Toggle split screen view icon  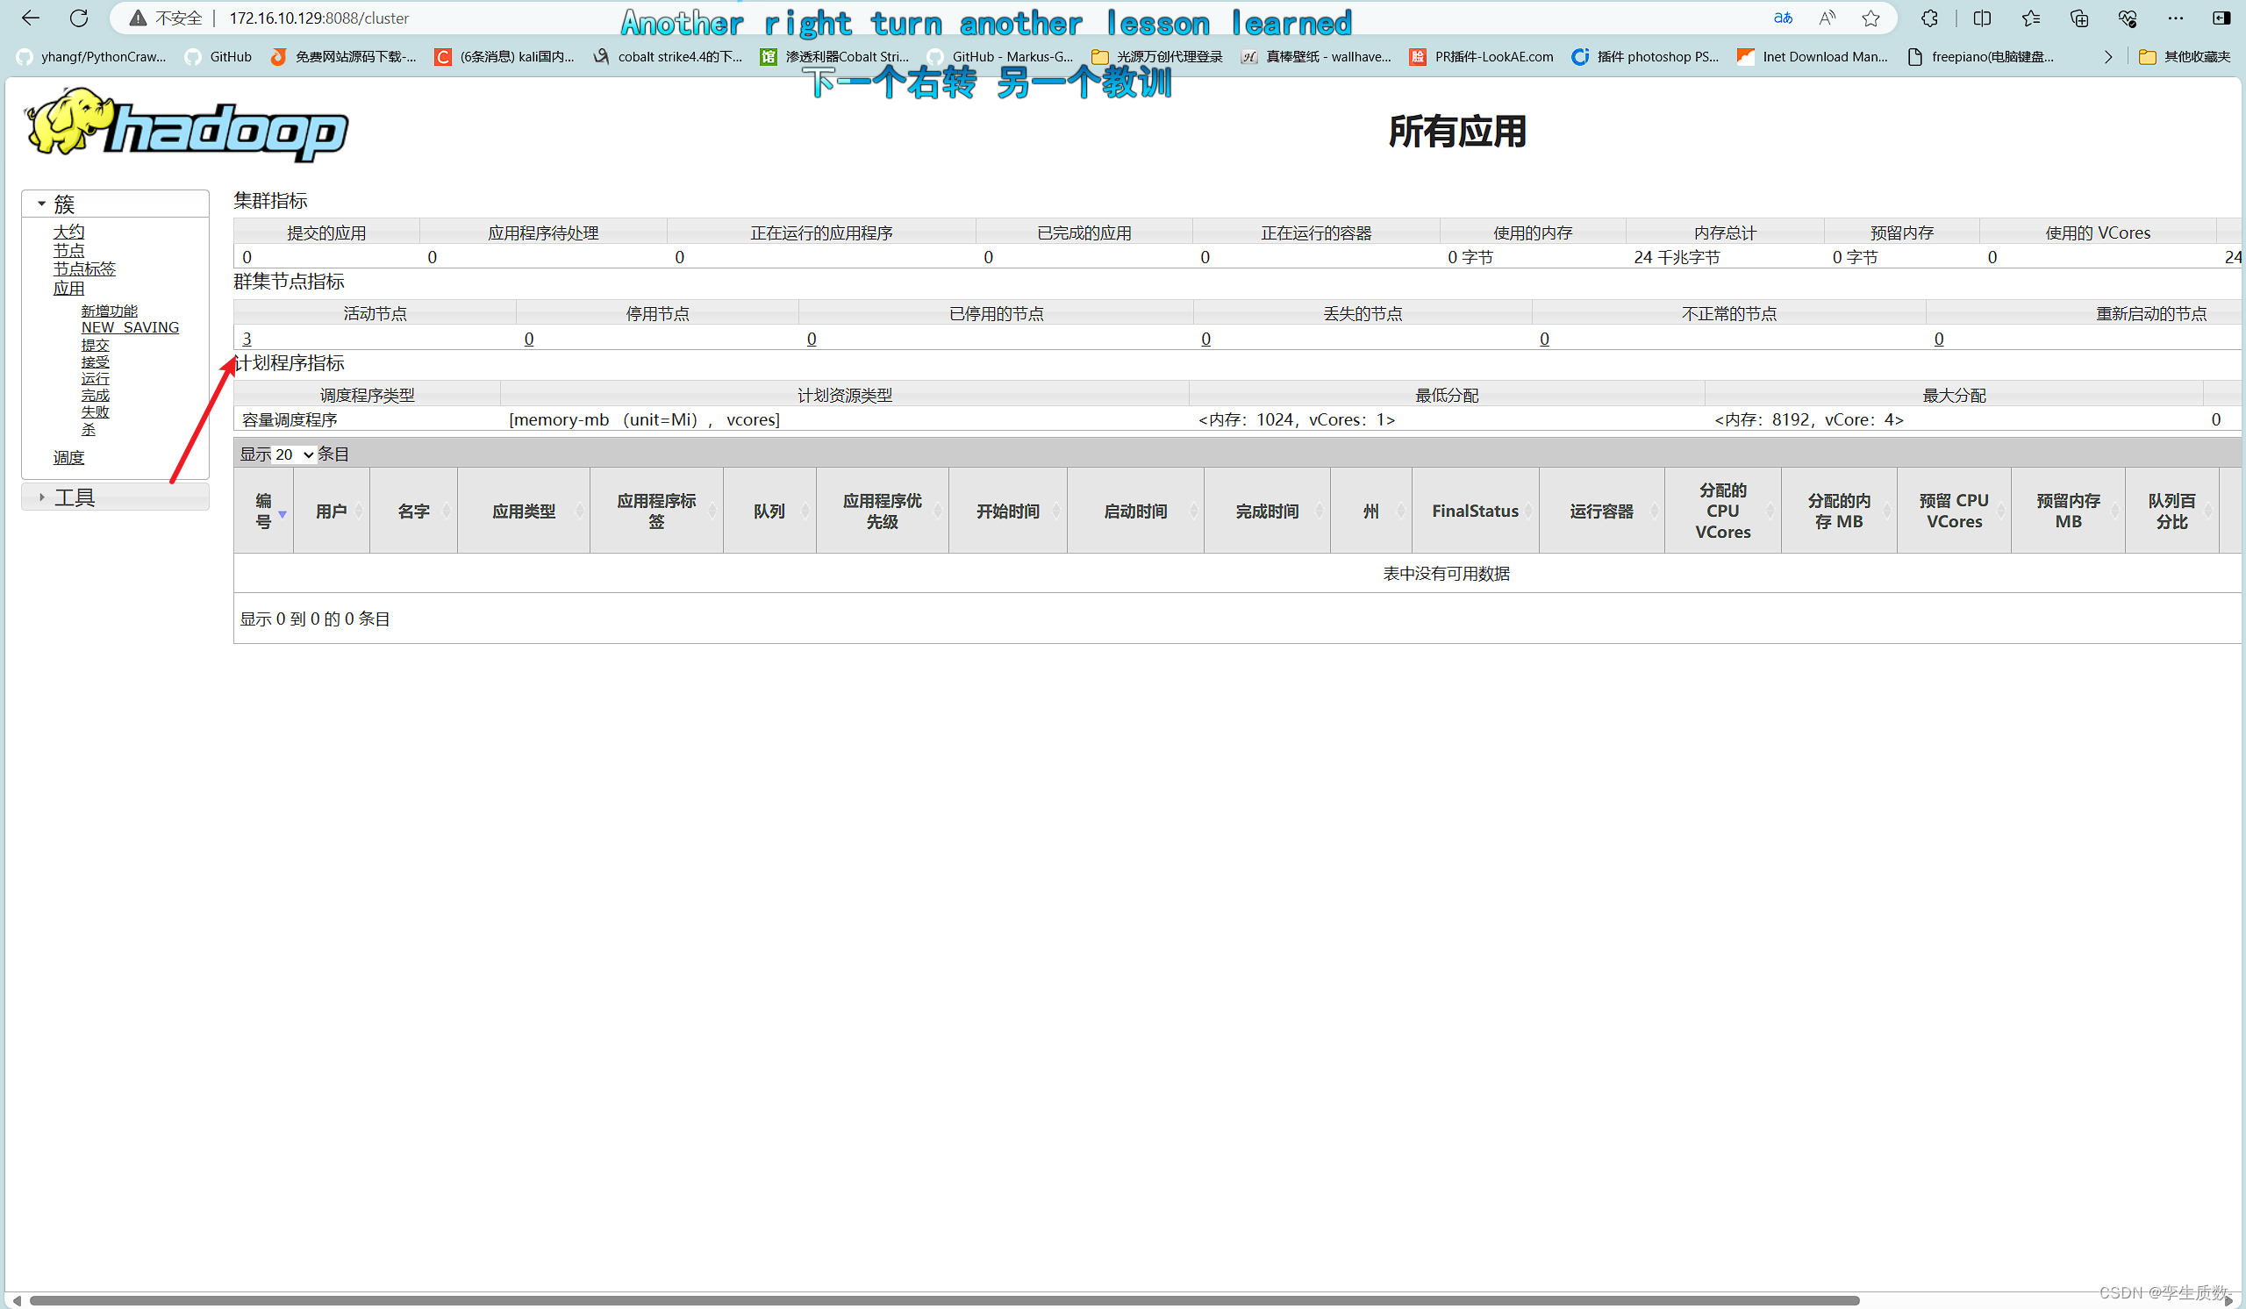coord(1982,18)
